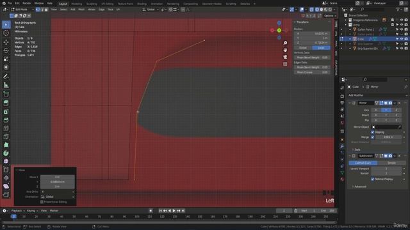Select the Measure ruler tool
The height and width of the screenshot is (230, 410).
[6, 85]
